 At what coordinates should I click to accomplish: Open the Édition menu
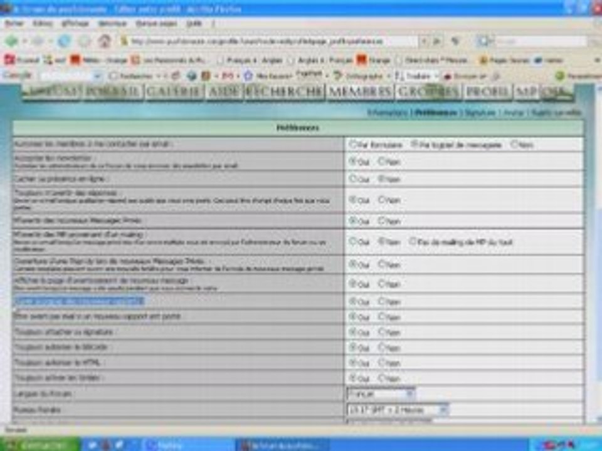pos(42,23)
